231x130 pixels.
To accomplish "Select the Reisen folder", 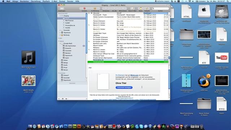I will click(x=66, y=70).
